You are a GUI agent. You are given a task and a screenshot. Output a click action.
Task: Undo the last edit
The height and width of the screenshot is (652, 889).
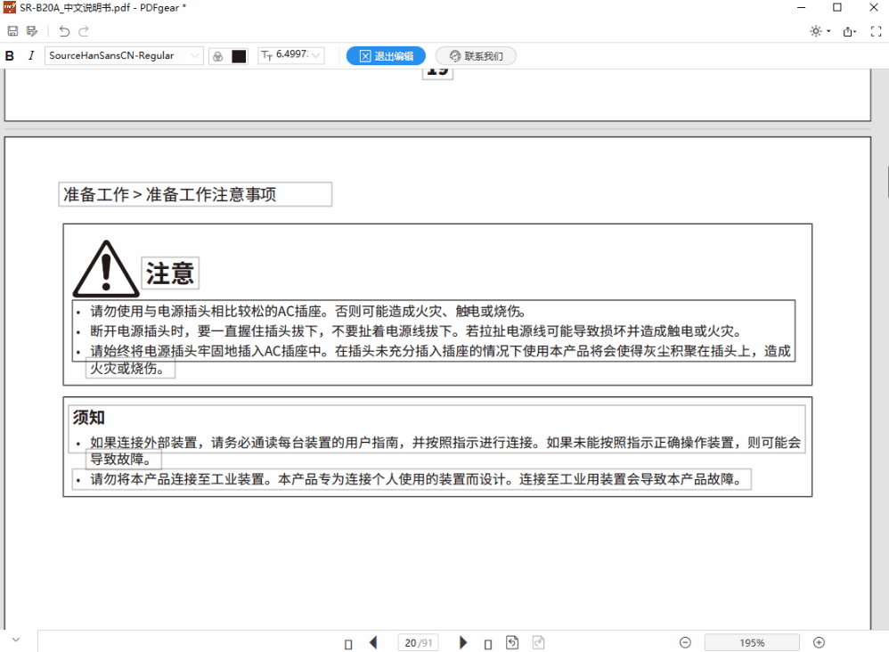point(64,31)
